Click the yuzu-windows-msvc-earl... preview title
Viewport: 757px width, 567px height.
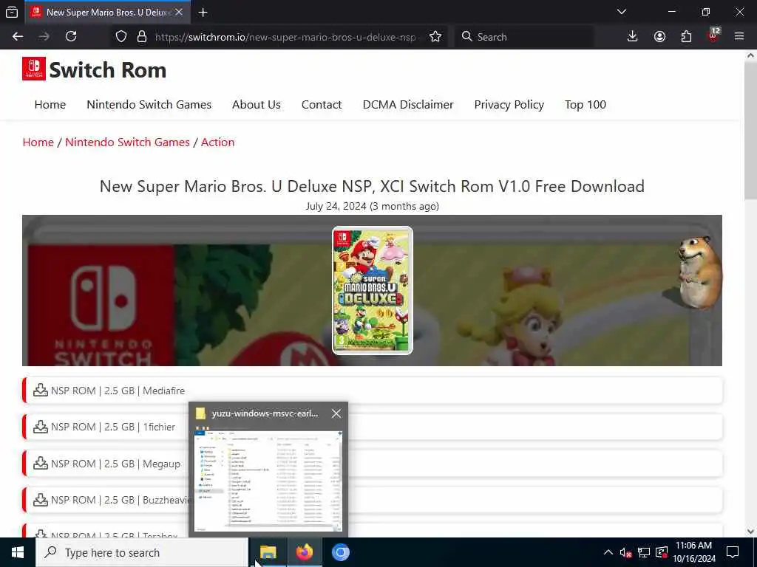click(x=265, y=413)
